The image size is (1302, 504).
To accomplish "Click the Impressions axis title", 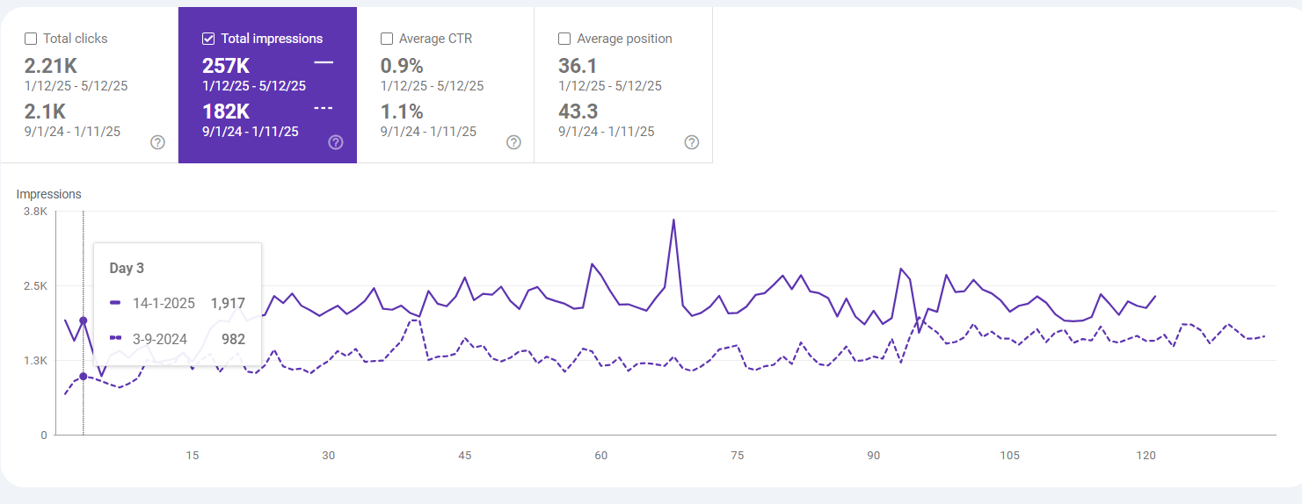I will click(48, 194).
